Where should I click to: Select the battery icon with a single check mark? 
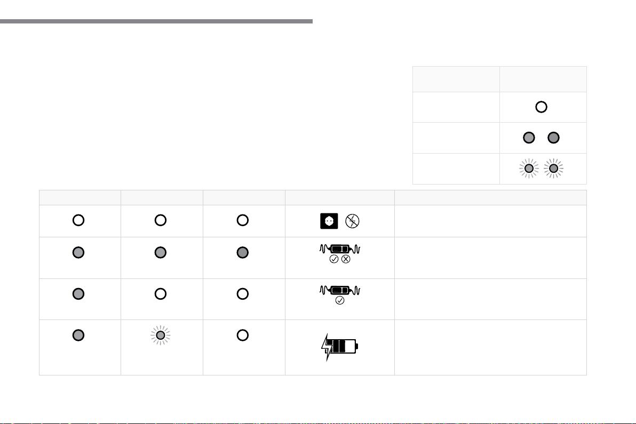(340, 295)
